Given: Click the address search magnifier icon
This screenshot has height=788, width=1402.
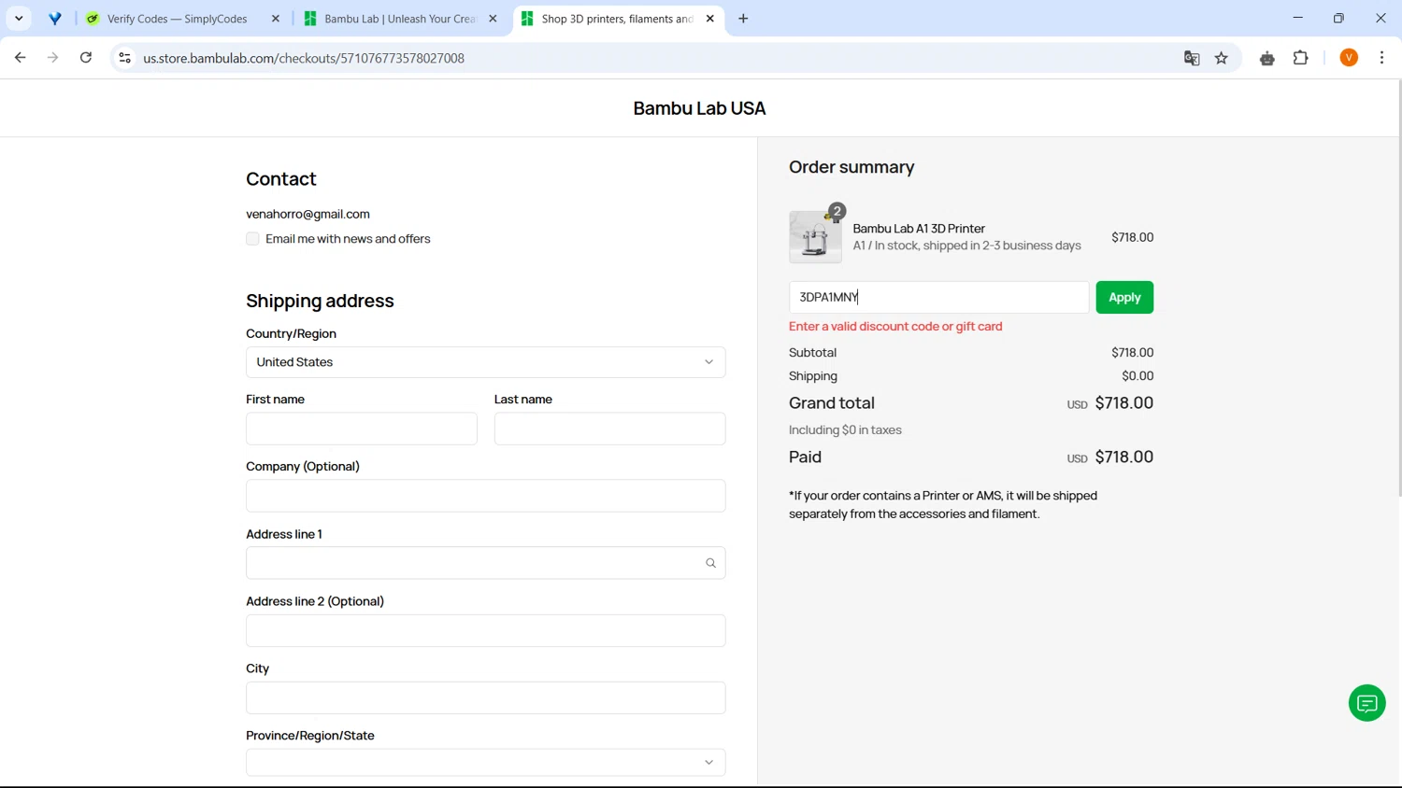Looking at the screenshot, I should tap(710, 563).
